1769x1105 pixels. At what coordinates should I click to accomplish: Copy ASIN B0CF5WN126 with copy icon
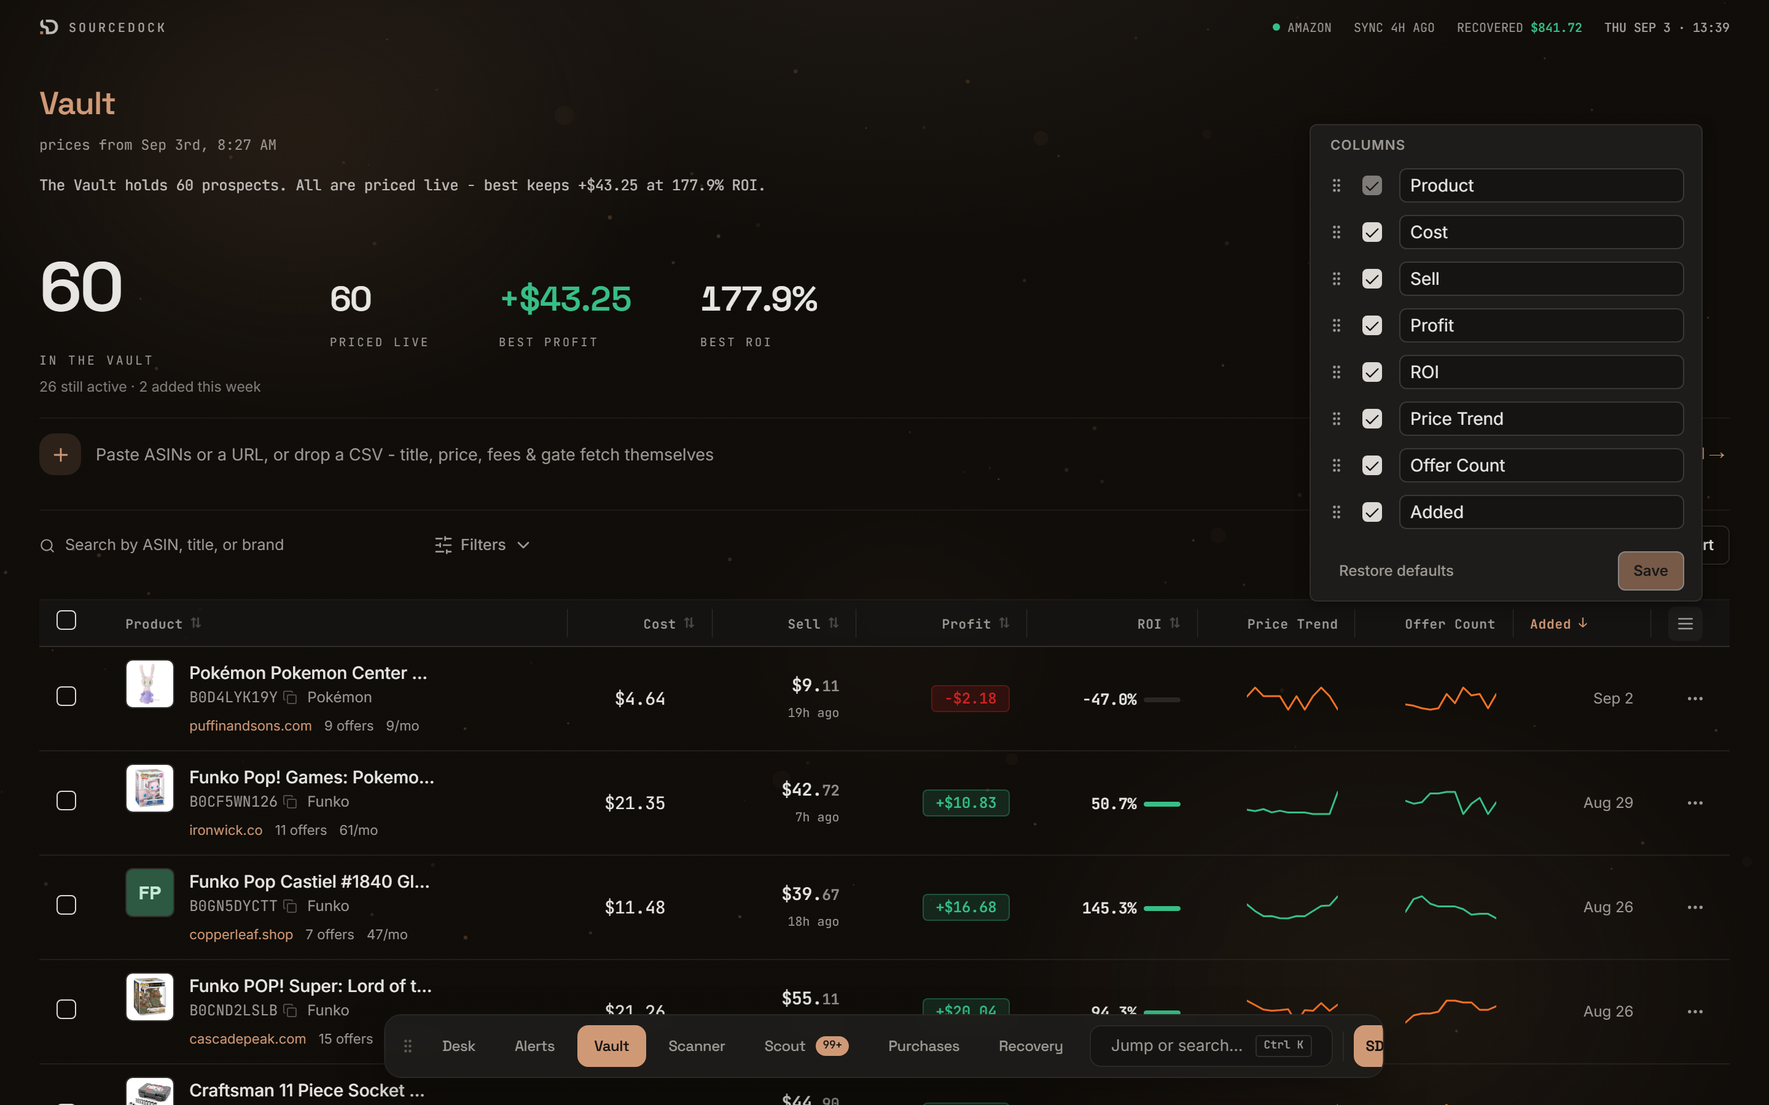(290, 802)
